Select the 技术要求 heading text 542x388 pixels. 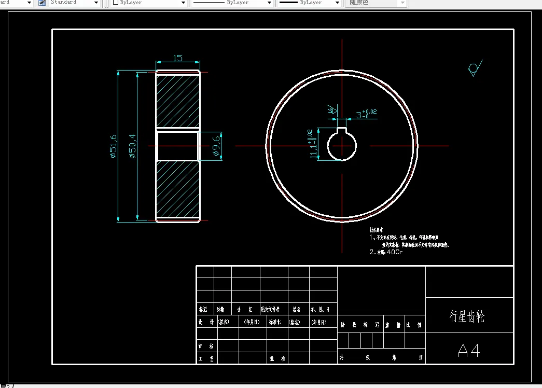click(376, 230)
